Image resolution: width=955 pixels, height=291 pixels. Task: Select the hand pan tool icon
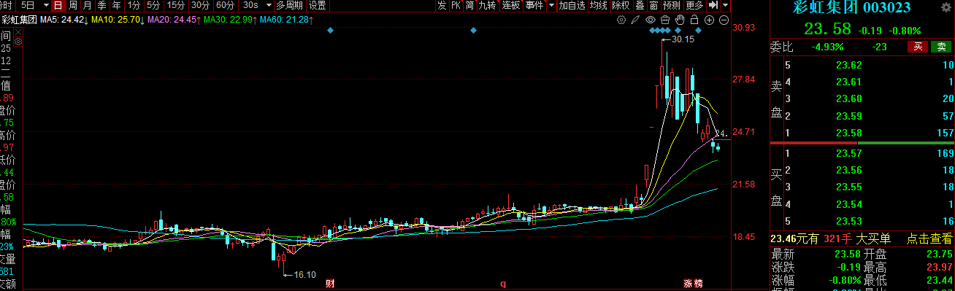679,20
